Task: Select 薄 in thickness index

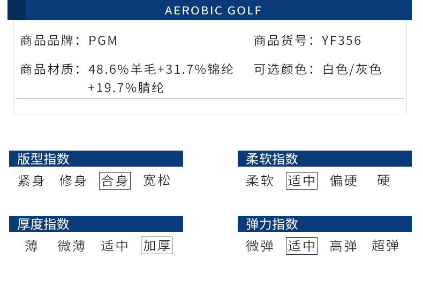Action: coord(31,246)
